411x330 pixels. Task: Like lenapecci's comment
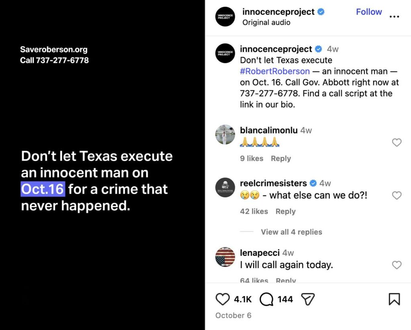point(397,265)
